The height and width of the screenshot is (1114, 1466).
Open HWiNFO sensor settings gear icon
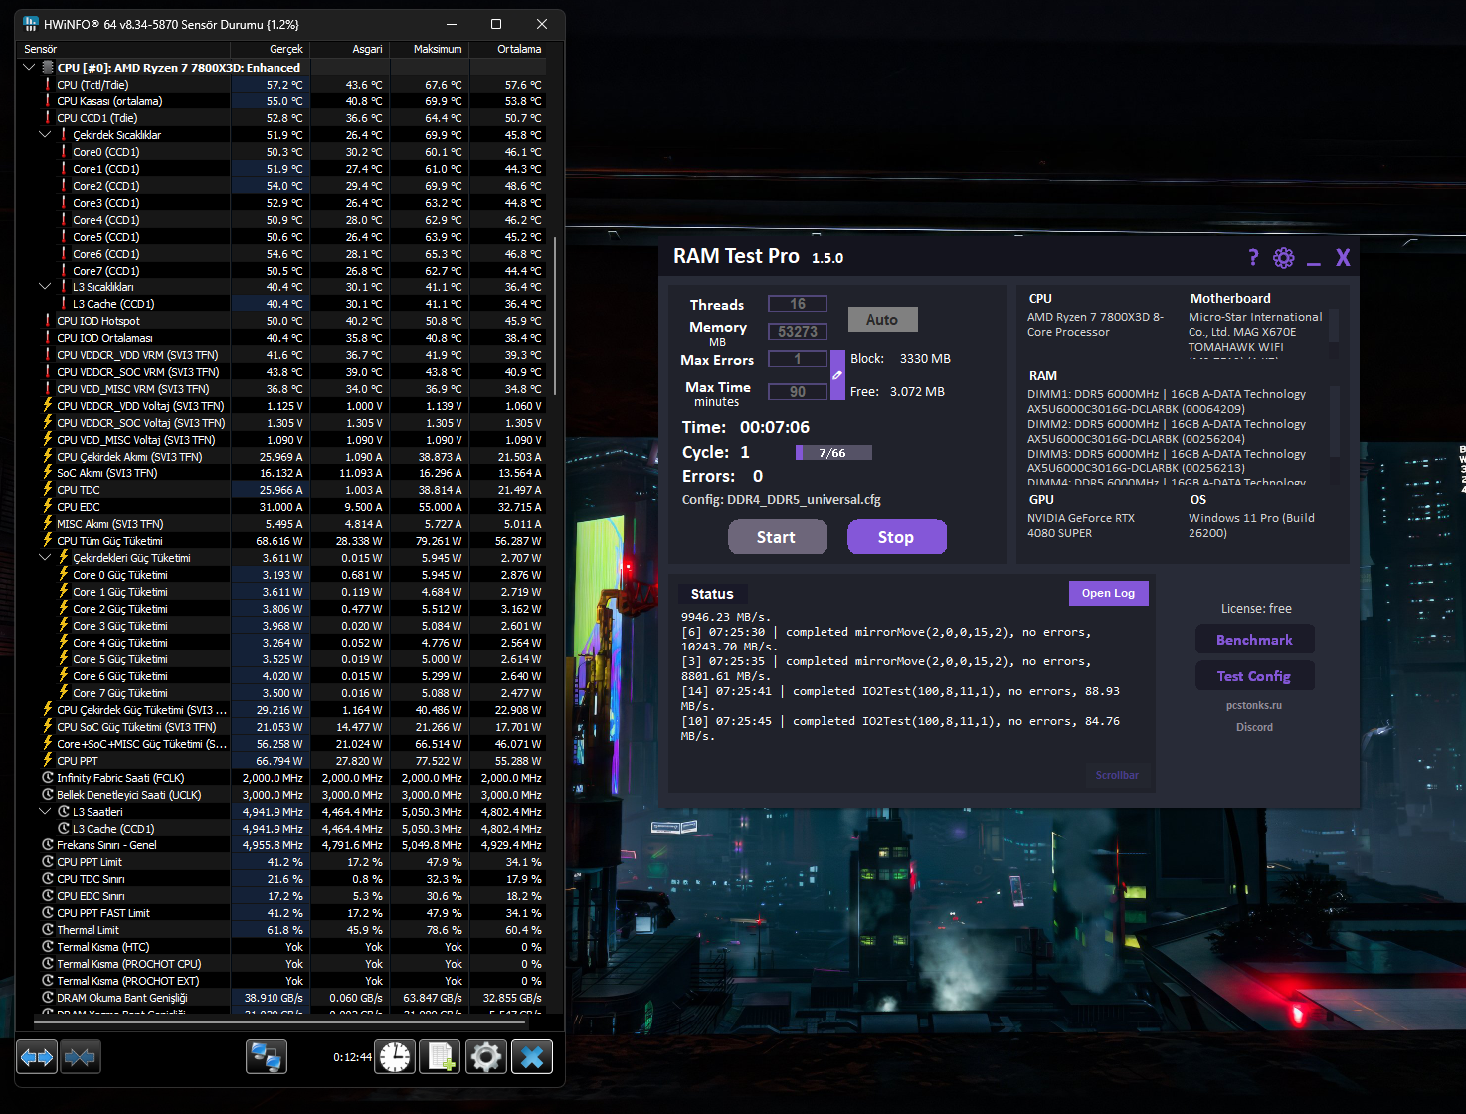pos(486,1056)
